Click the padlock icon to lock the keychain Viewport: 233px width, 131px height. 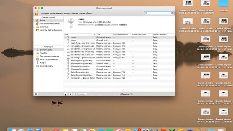37,13
